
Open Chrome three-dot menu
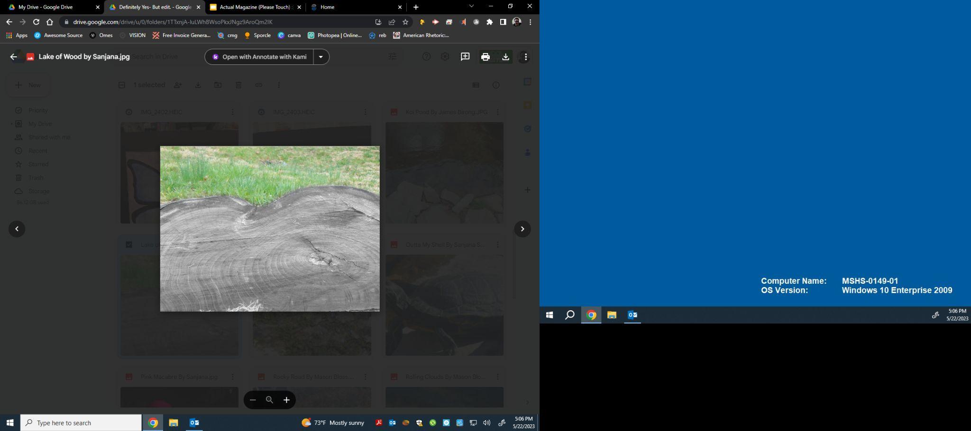tap(530, 22)
